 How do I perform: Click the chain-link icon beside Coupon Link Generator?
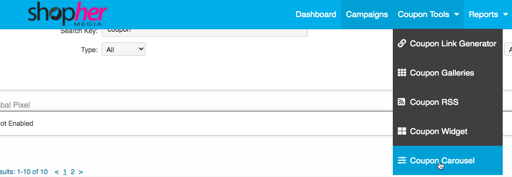tap(402, 43)
